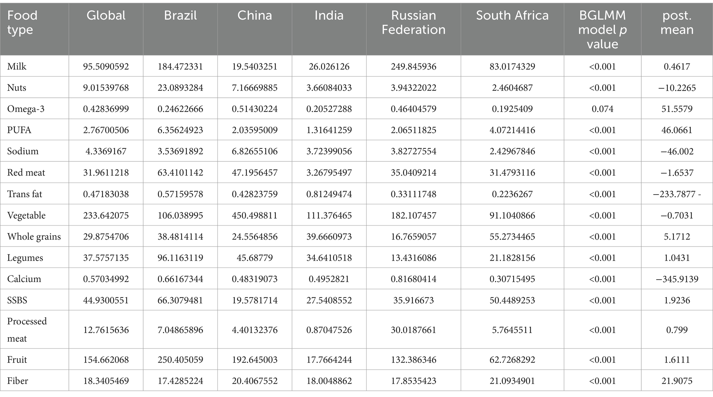
Task: Click the Processed meat row label
Action: (x=27, y=330)
